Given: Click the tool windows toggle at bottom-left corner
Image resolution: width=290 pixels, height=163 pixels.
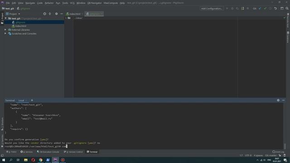Looking at the screenshot, I should pyautogui.click(x=2, y=155).
